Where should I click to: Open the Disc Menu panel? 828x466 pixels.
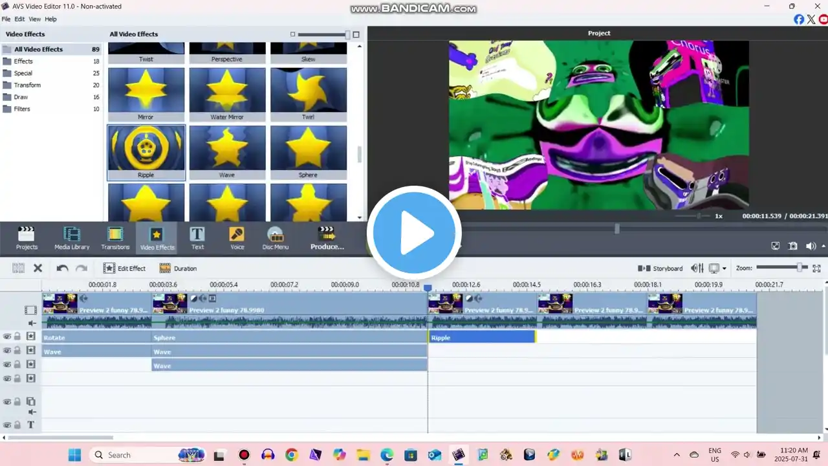(x=276, y=238)
